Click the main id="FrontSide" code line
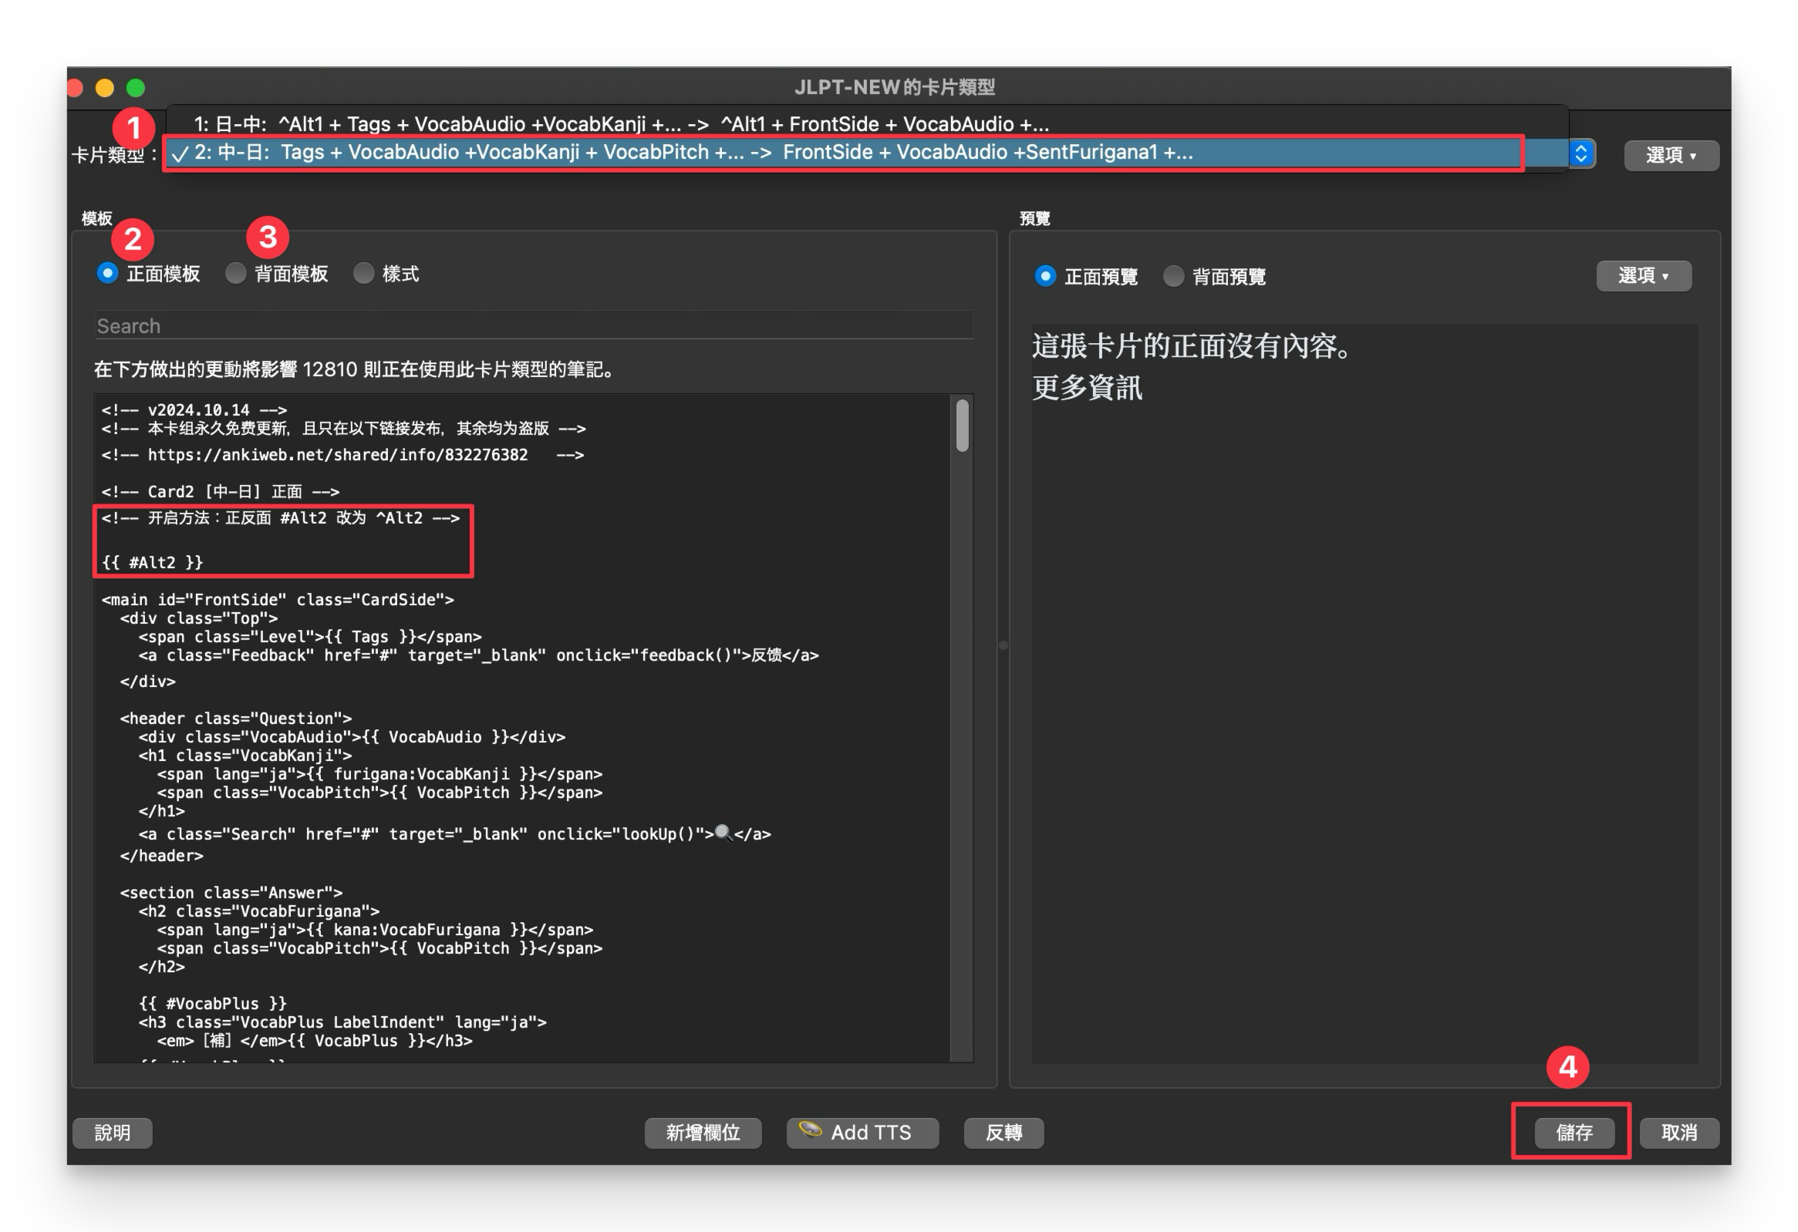Screen dimensions: 1798x1232 [x=278, y=599]
